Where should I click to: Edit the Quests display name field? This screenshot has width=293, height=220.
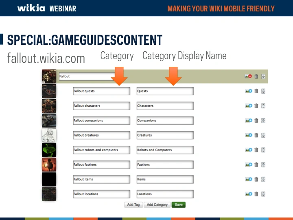(x=165, y=91)
